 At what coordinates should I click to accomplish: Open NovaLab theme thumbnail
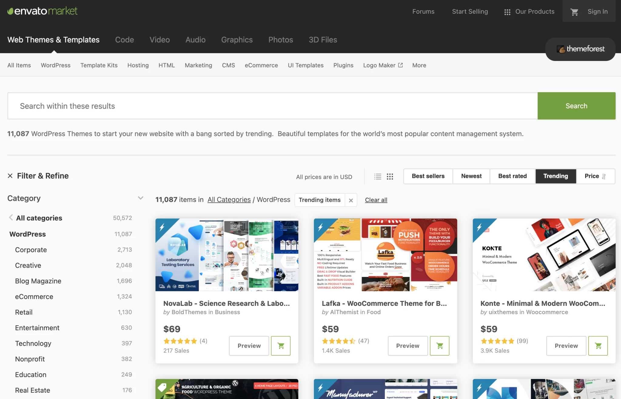coord(227,255)
